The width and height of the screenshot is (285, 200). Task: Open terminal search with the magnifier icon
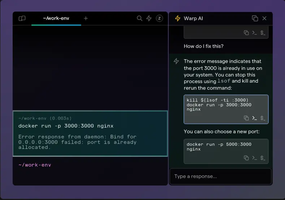[139, 18]
